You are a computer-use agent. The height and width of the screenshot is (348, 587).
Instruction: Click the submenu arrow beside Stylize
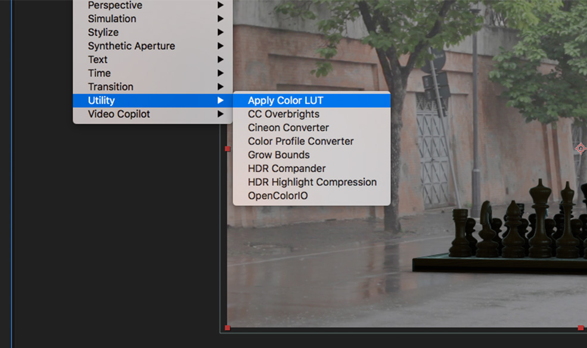click(220, 32)
